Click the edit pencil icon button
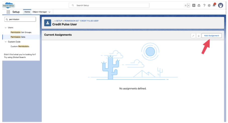Image resolution: width=228 pixels, height=123 pixels. (x=193, y=36)
